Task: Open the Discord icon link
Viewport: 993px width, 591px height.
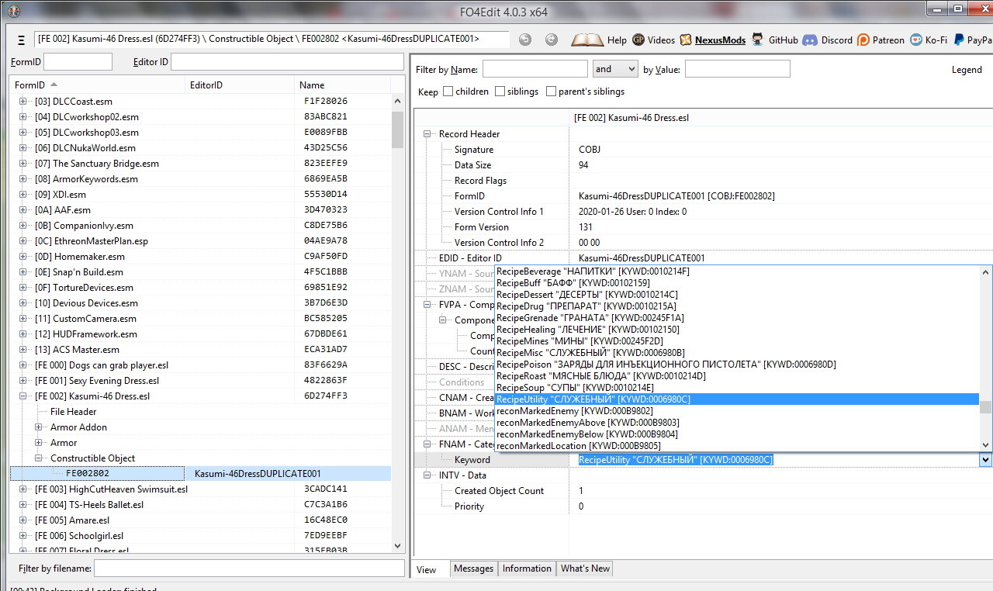Action: pos(810,40)
